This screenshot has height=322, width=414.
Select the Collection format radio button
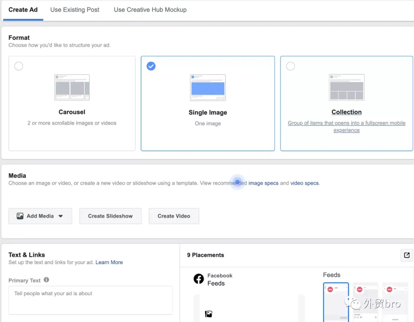(x=291, y=66)
